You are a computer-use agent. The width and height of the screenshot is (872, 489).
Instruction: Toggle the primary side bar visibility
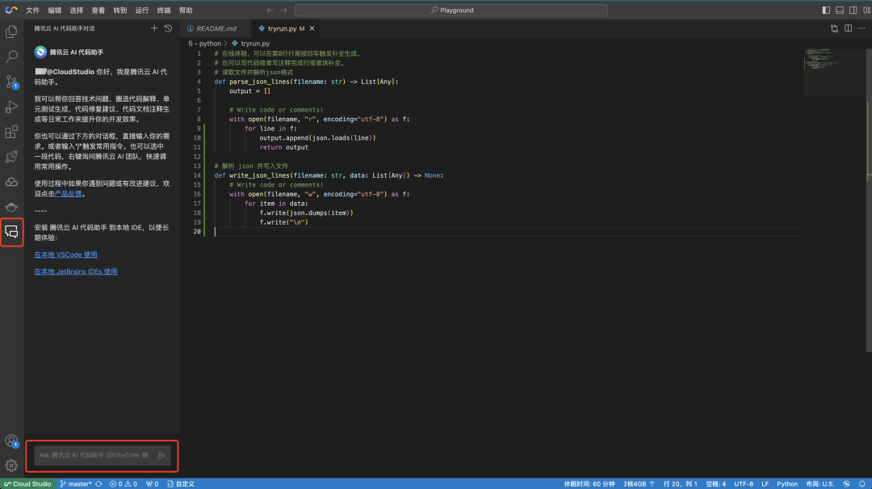826,11
